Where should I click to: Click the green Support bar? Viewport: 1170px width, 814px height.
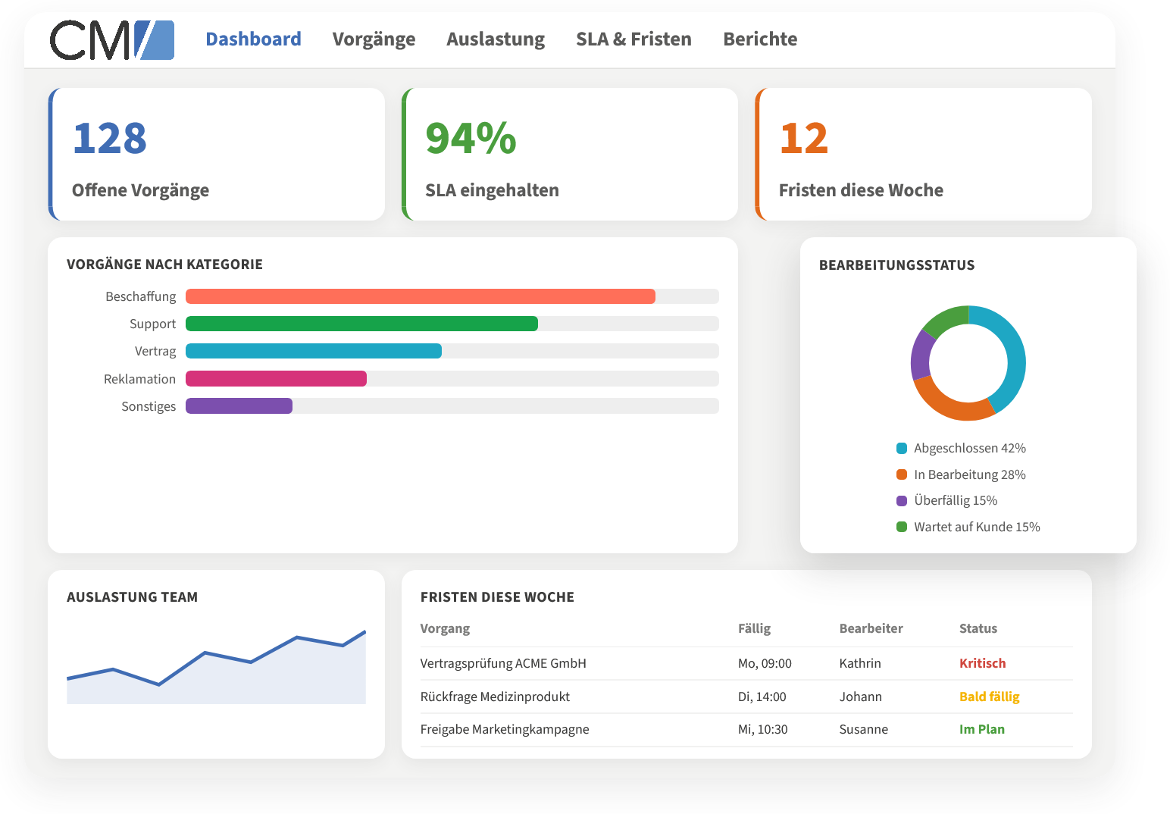click(x=361, y=324)
